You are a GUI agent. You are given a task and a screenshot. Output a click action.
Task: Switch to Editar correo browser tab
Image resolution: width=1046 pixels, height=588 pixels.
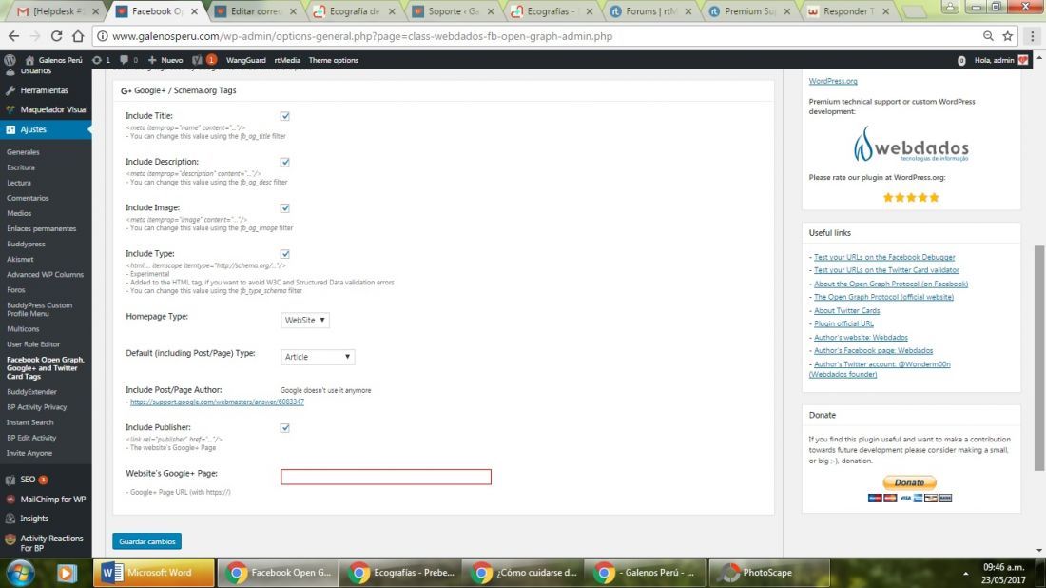(x=256, y=11)
